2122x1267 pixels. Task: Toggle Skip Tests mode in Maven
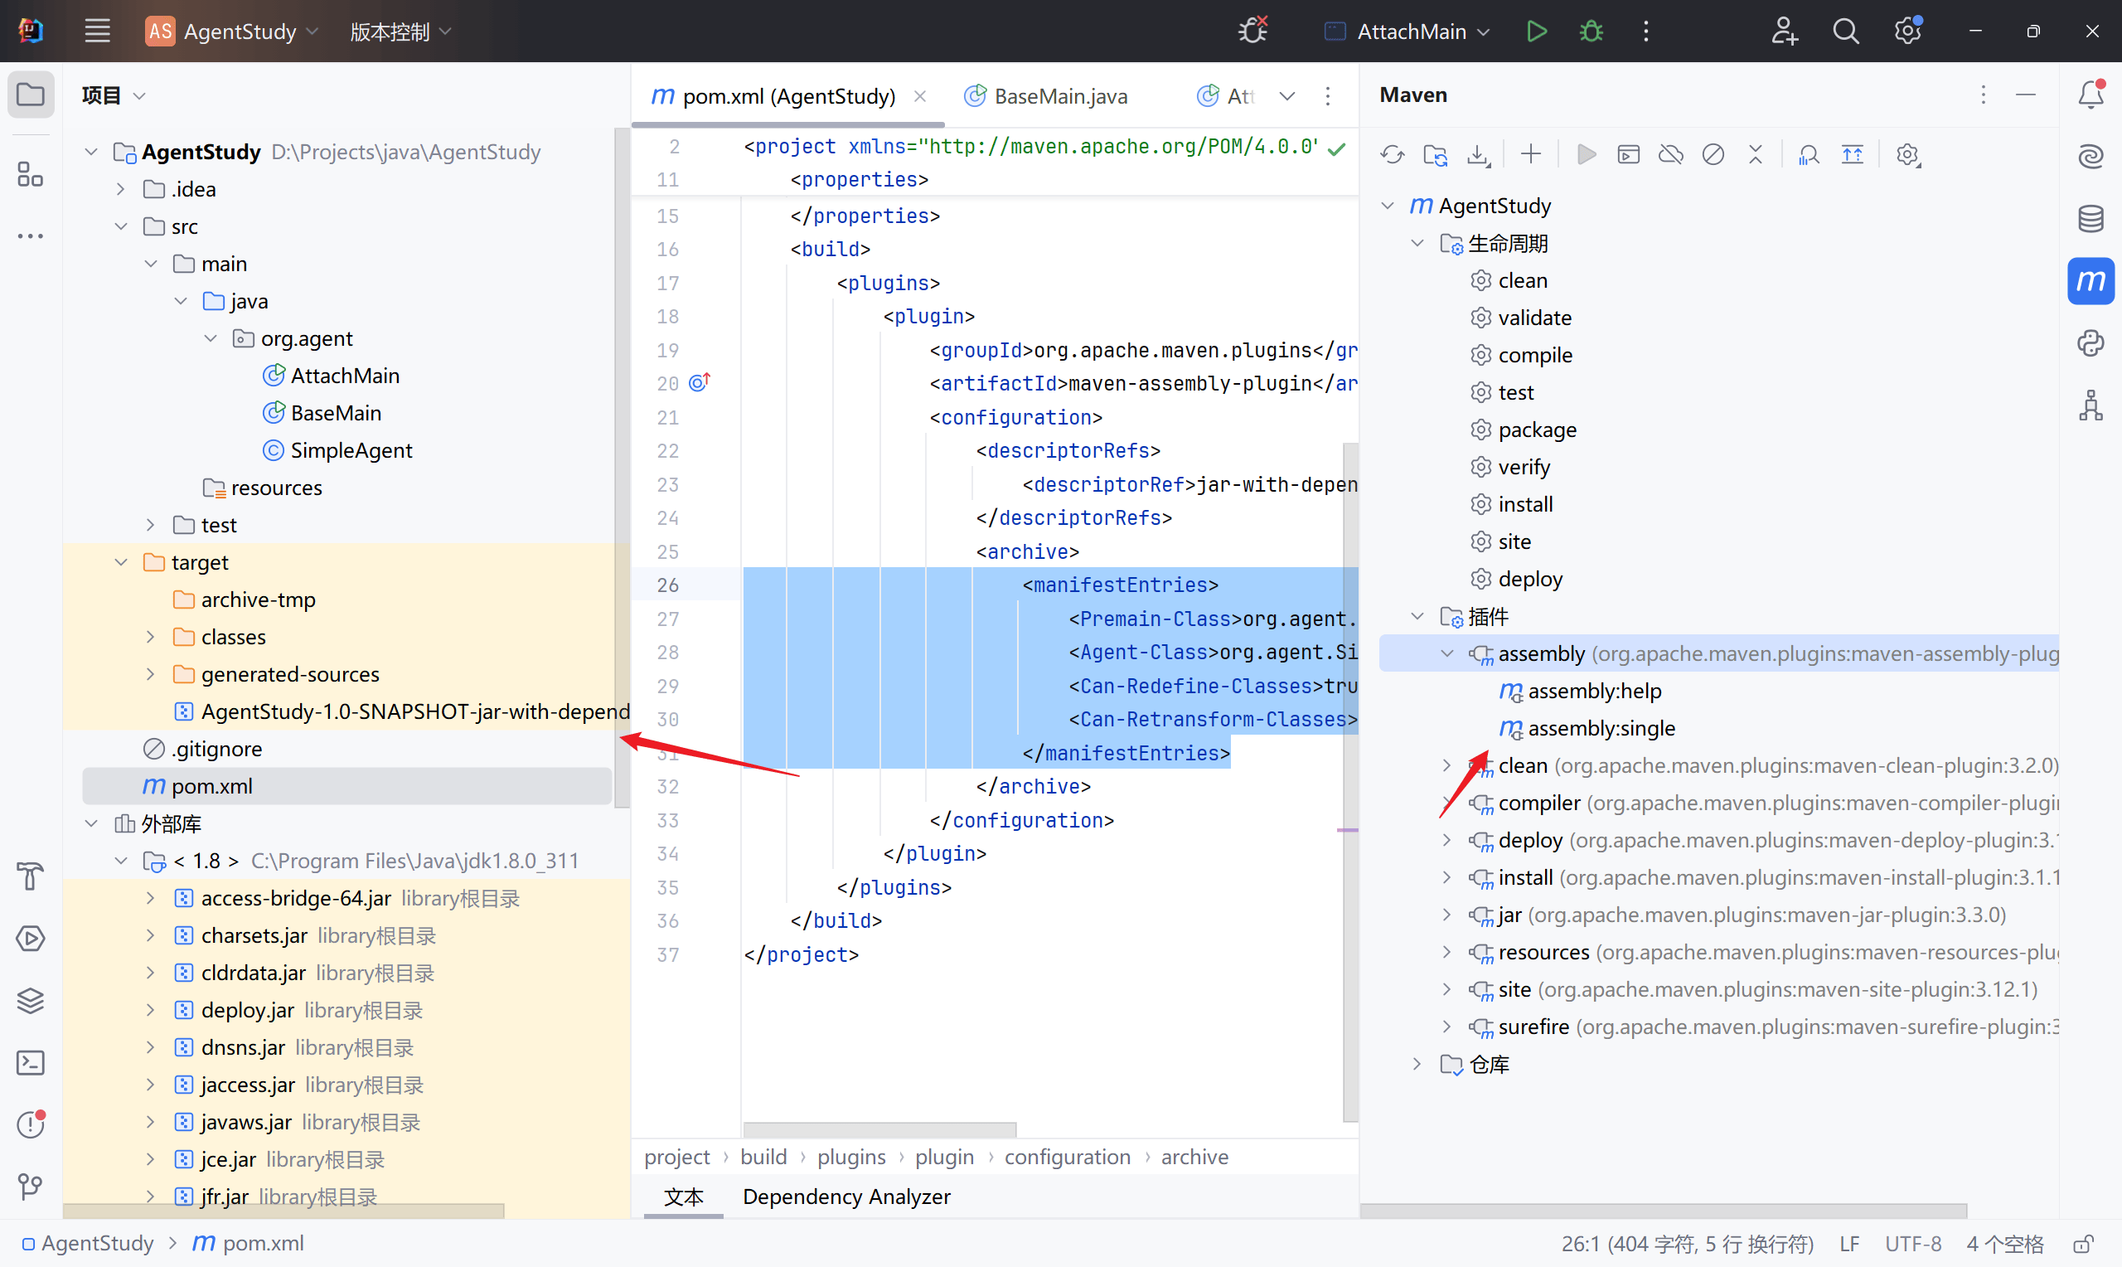pyautogui.click(x=1713, y=154)
